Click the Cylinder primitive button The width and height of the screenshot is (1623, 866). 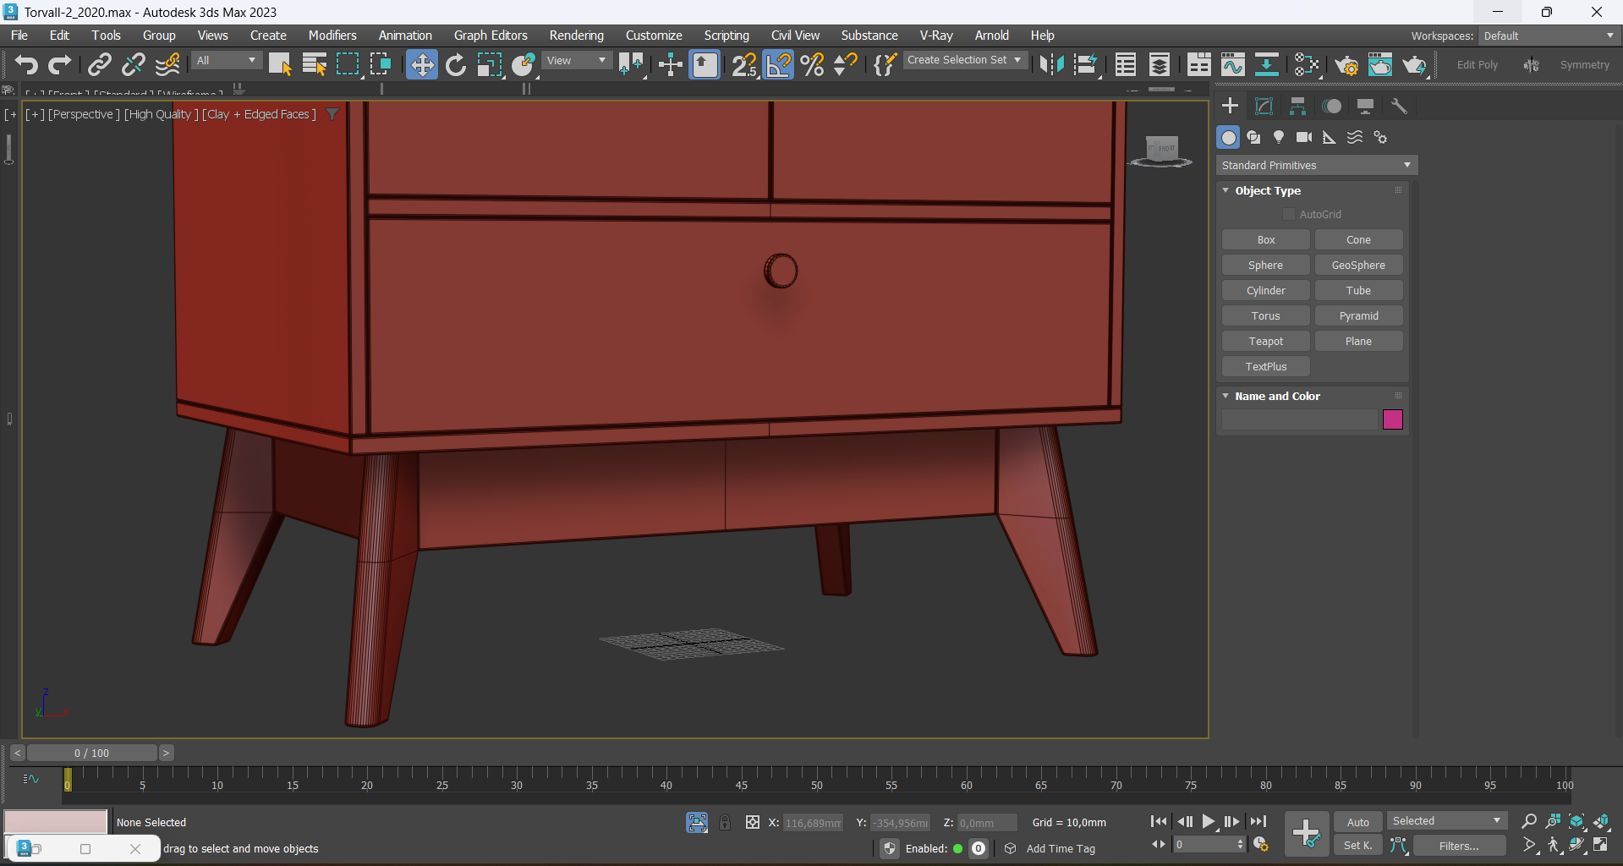click(1265, 291)
